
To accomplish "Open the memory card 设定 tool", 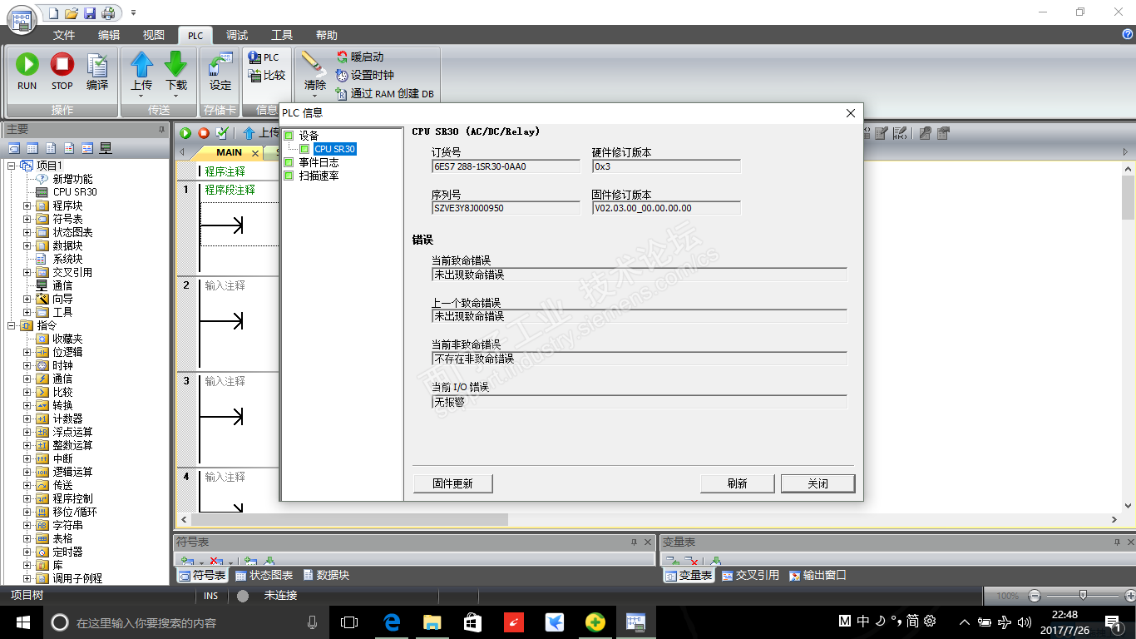I will click(x=220, y=72).
